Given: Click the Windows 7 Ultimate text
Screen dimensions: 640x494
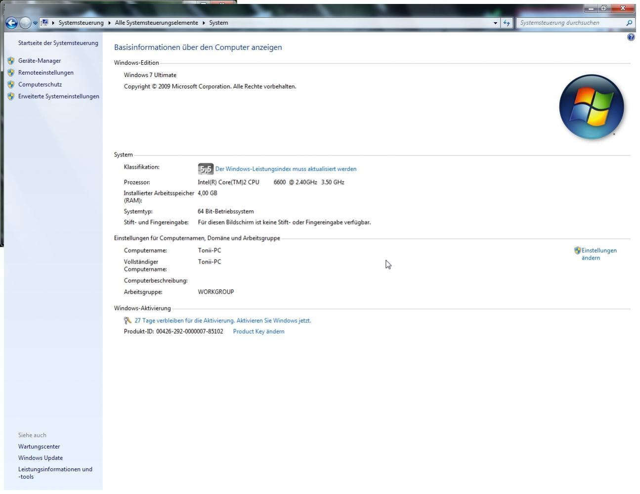Looking at the screenshot, I should pyautogui.click(x=150, y=75).
